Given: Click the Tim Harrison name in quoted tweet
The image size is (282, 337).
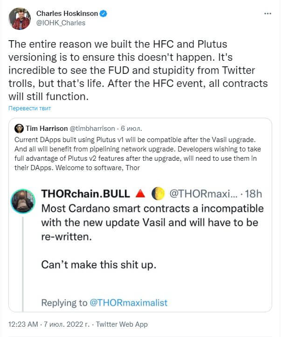Looking at the screenshot, I should coord(47,129).
